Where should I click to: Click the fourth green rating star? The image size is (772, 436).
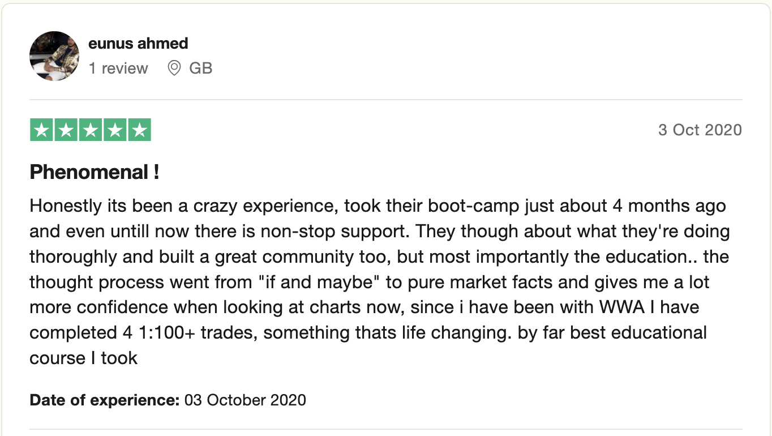point(115,130)
